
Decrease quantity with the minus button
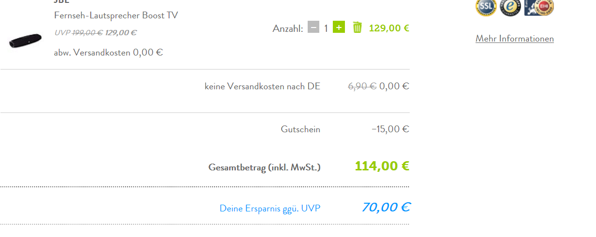point(313,28)
